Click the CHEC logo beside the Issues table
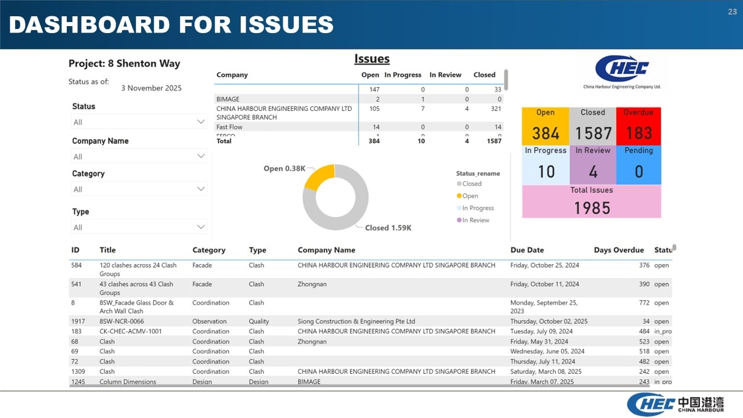Viewport: 743px width, 418px height. pos(622,72)
